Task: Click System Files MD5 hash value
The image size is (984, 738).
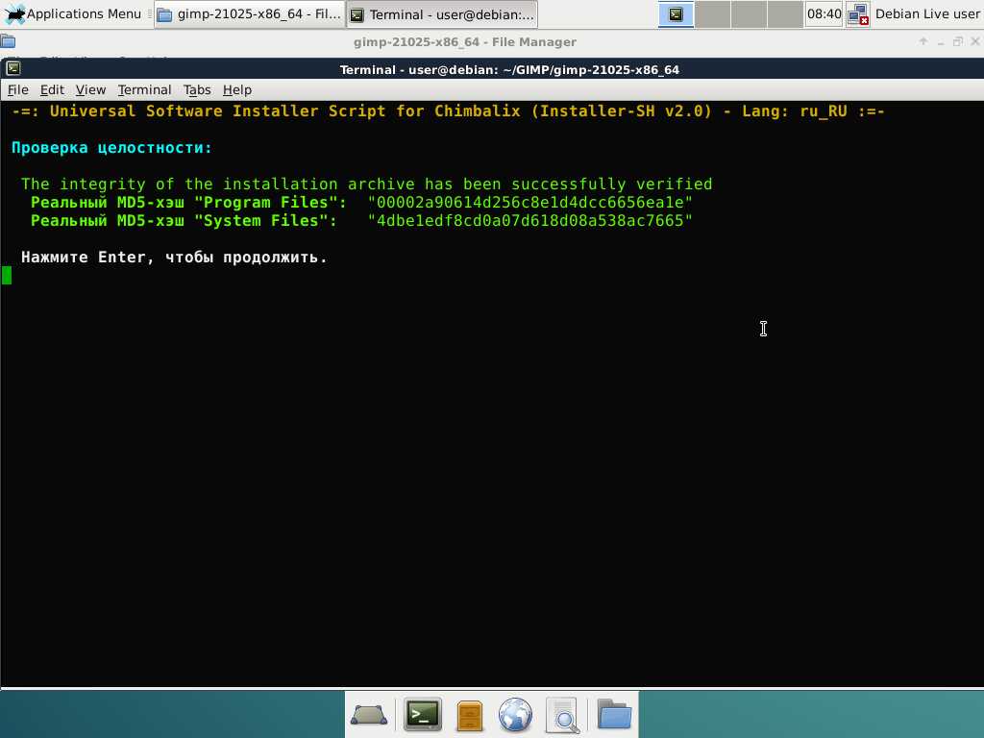Action: click(x=529, y=220)
